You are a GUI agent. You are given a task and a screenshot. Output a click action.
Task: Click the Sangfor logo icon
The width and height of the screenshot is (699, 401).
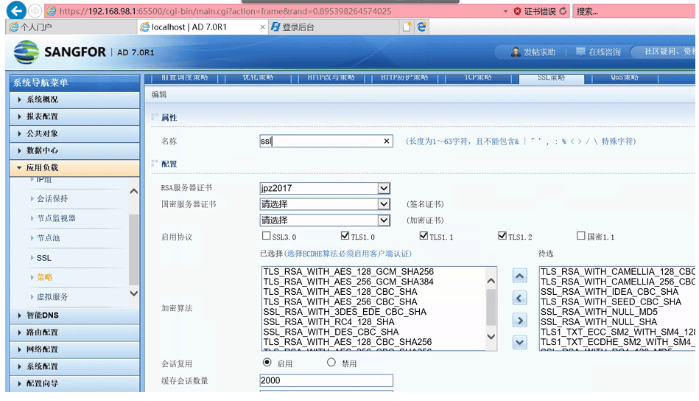pyautogui.click(x=27, y=52)
